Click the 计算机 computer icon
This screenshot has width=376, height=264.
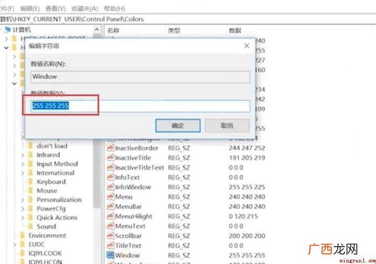(x=8, y=29)
